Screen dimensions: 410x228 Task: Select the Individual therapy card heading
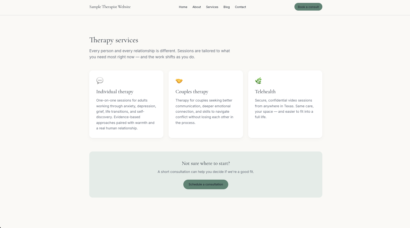pos(115,92)
